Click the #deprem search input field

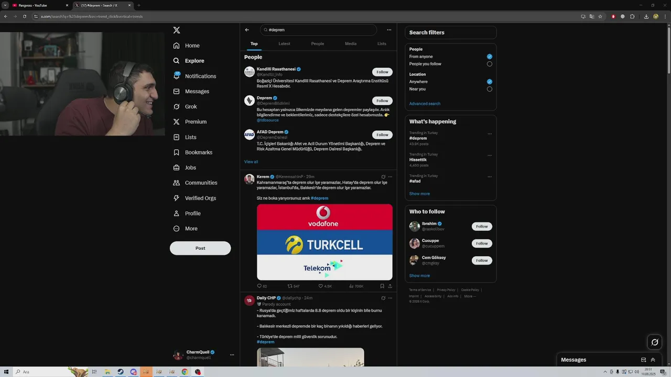click(319, 30)
